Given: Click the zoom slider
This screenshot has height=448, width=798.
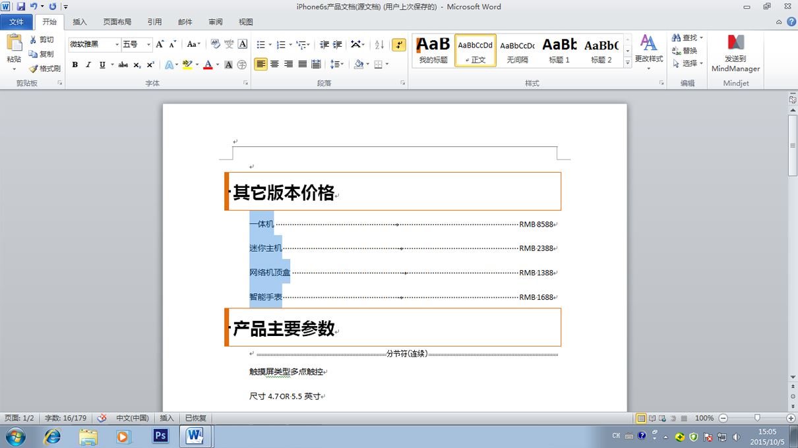Looking at the screenshot, I should 757,418.
